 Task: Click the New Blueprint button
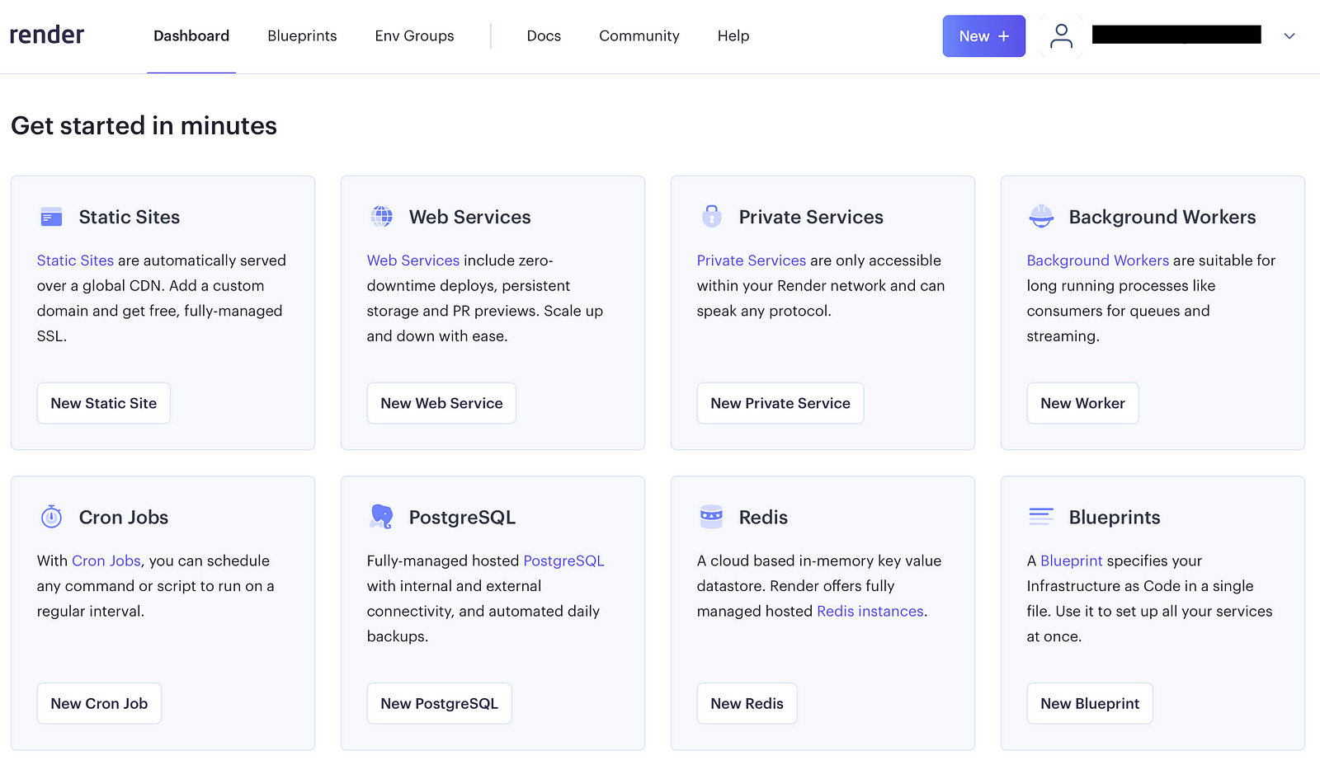click(1090, 703)
